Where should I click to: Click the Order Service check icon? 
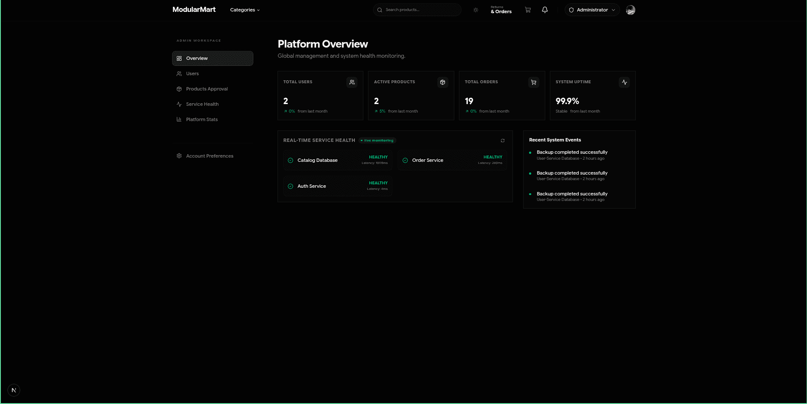(405, 160)
